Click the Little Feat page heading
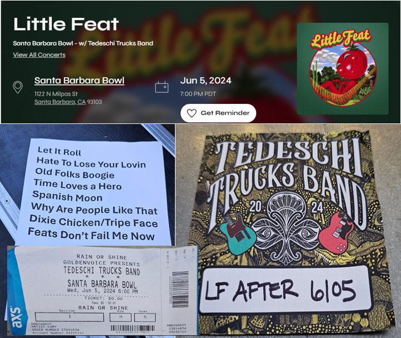The height and width of the screenshot is (338, 401). coord(66,24)
